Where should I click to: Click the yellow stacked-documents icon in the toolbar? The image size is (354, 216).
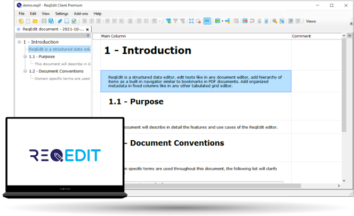point(21,21)
